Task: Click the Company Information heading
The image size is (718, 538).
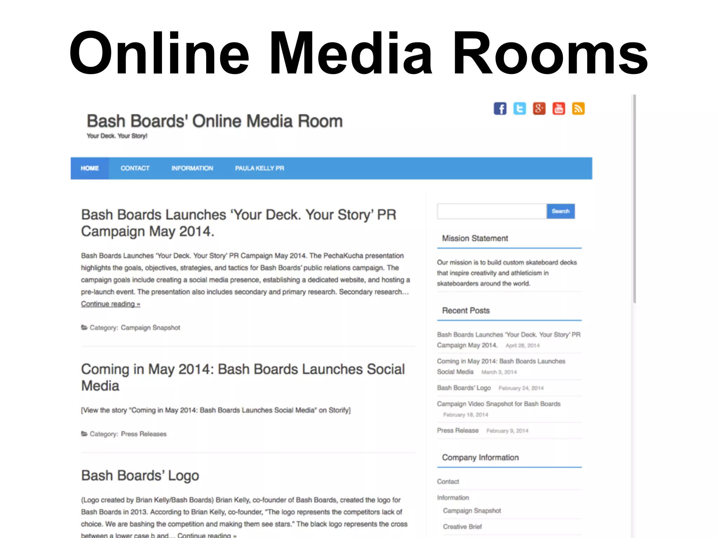Action: coord(480,457)
